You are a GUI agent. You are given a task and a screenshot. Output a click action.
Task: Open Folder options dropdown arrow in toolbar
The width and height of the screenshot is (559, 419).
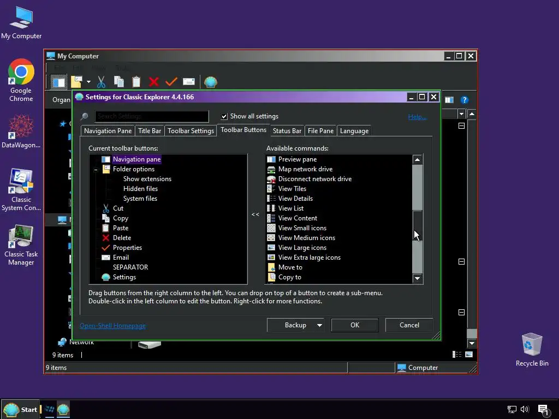[x=89, y=82]
